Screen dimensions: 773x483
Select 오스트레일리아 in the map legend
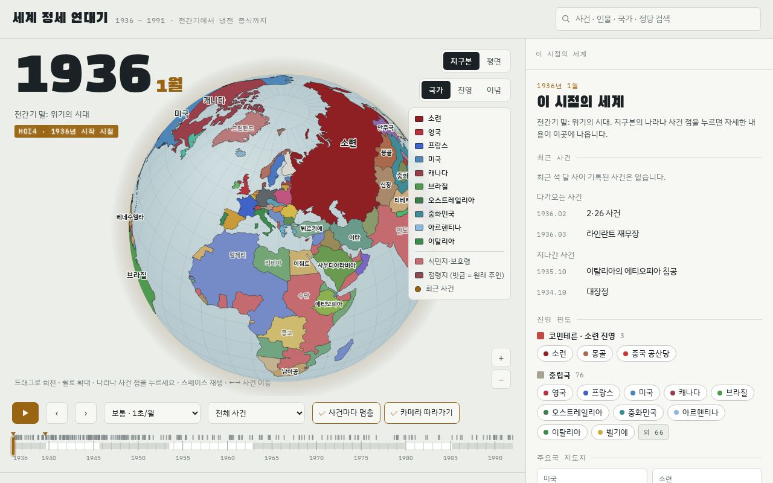point(444,200)
